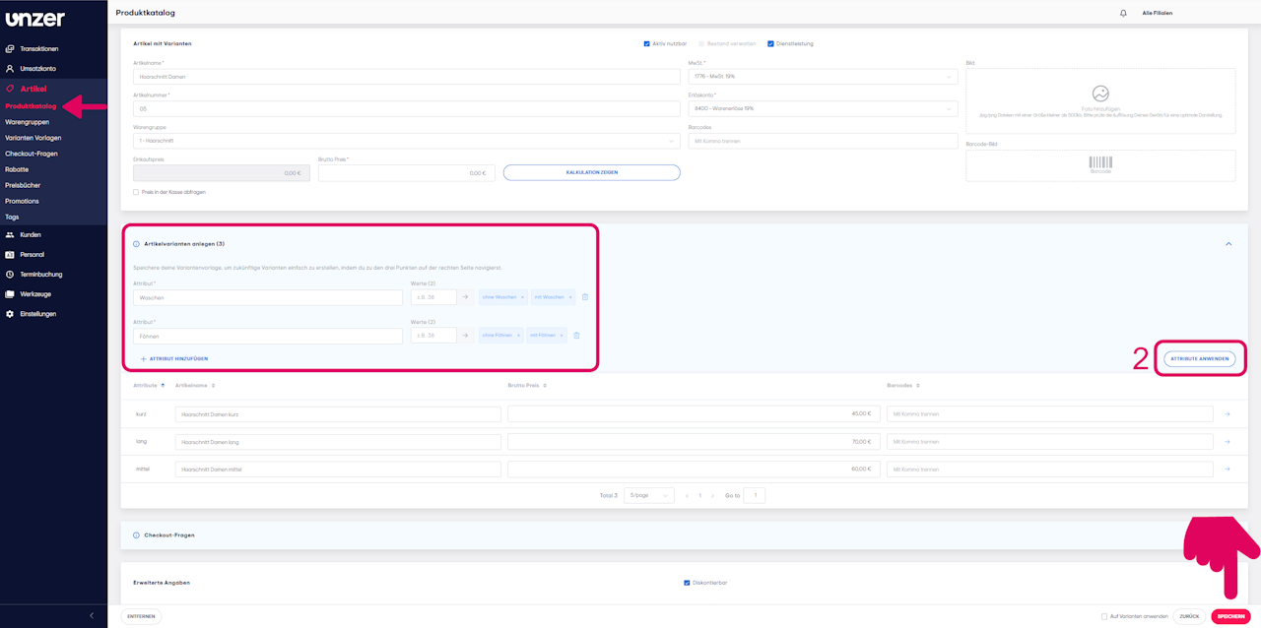
Task: Click the KALKULATION ZEIGEN button
Action: pos(592,172)
